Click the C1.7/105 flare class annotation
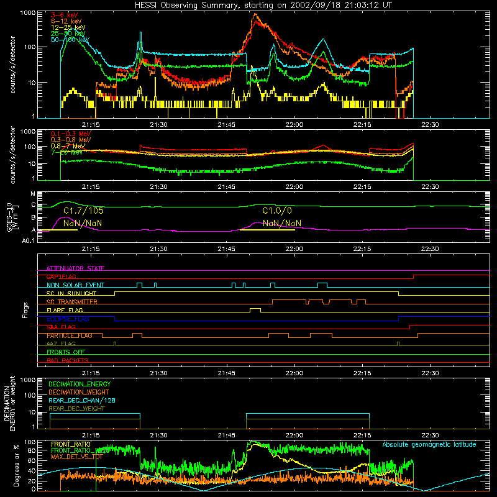 click(x=83, y=211)
